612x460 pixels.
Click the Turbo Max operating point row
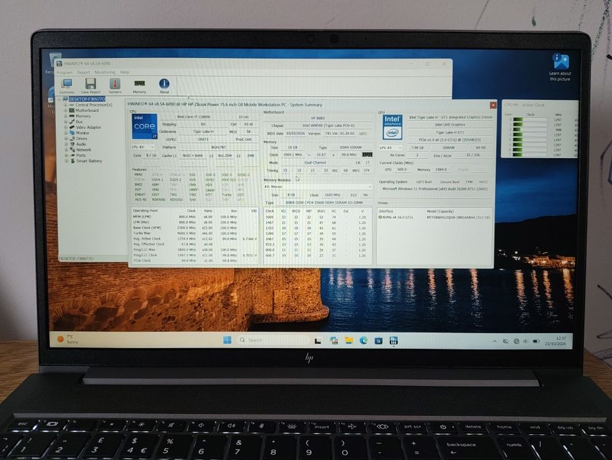coord(194,233)
